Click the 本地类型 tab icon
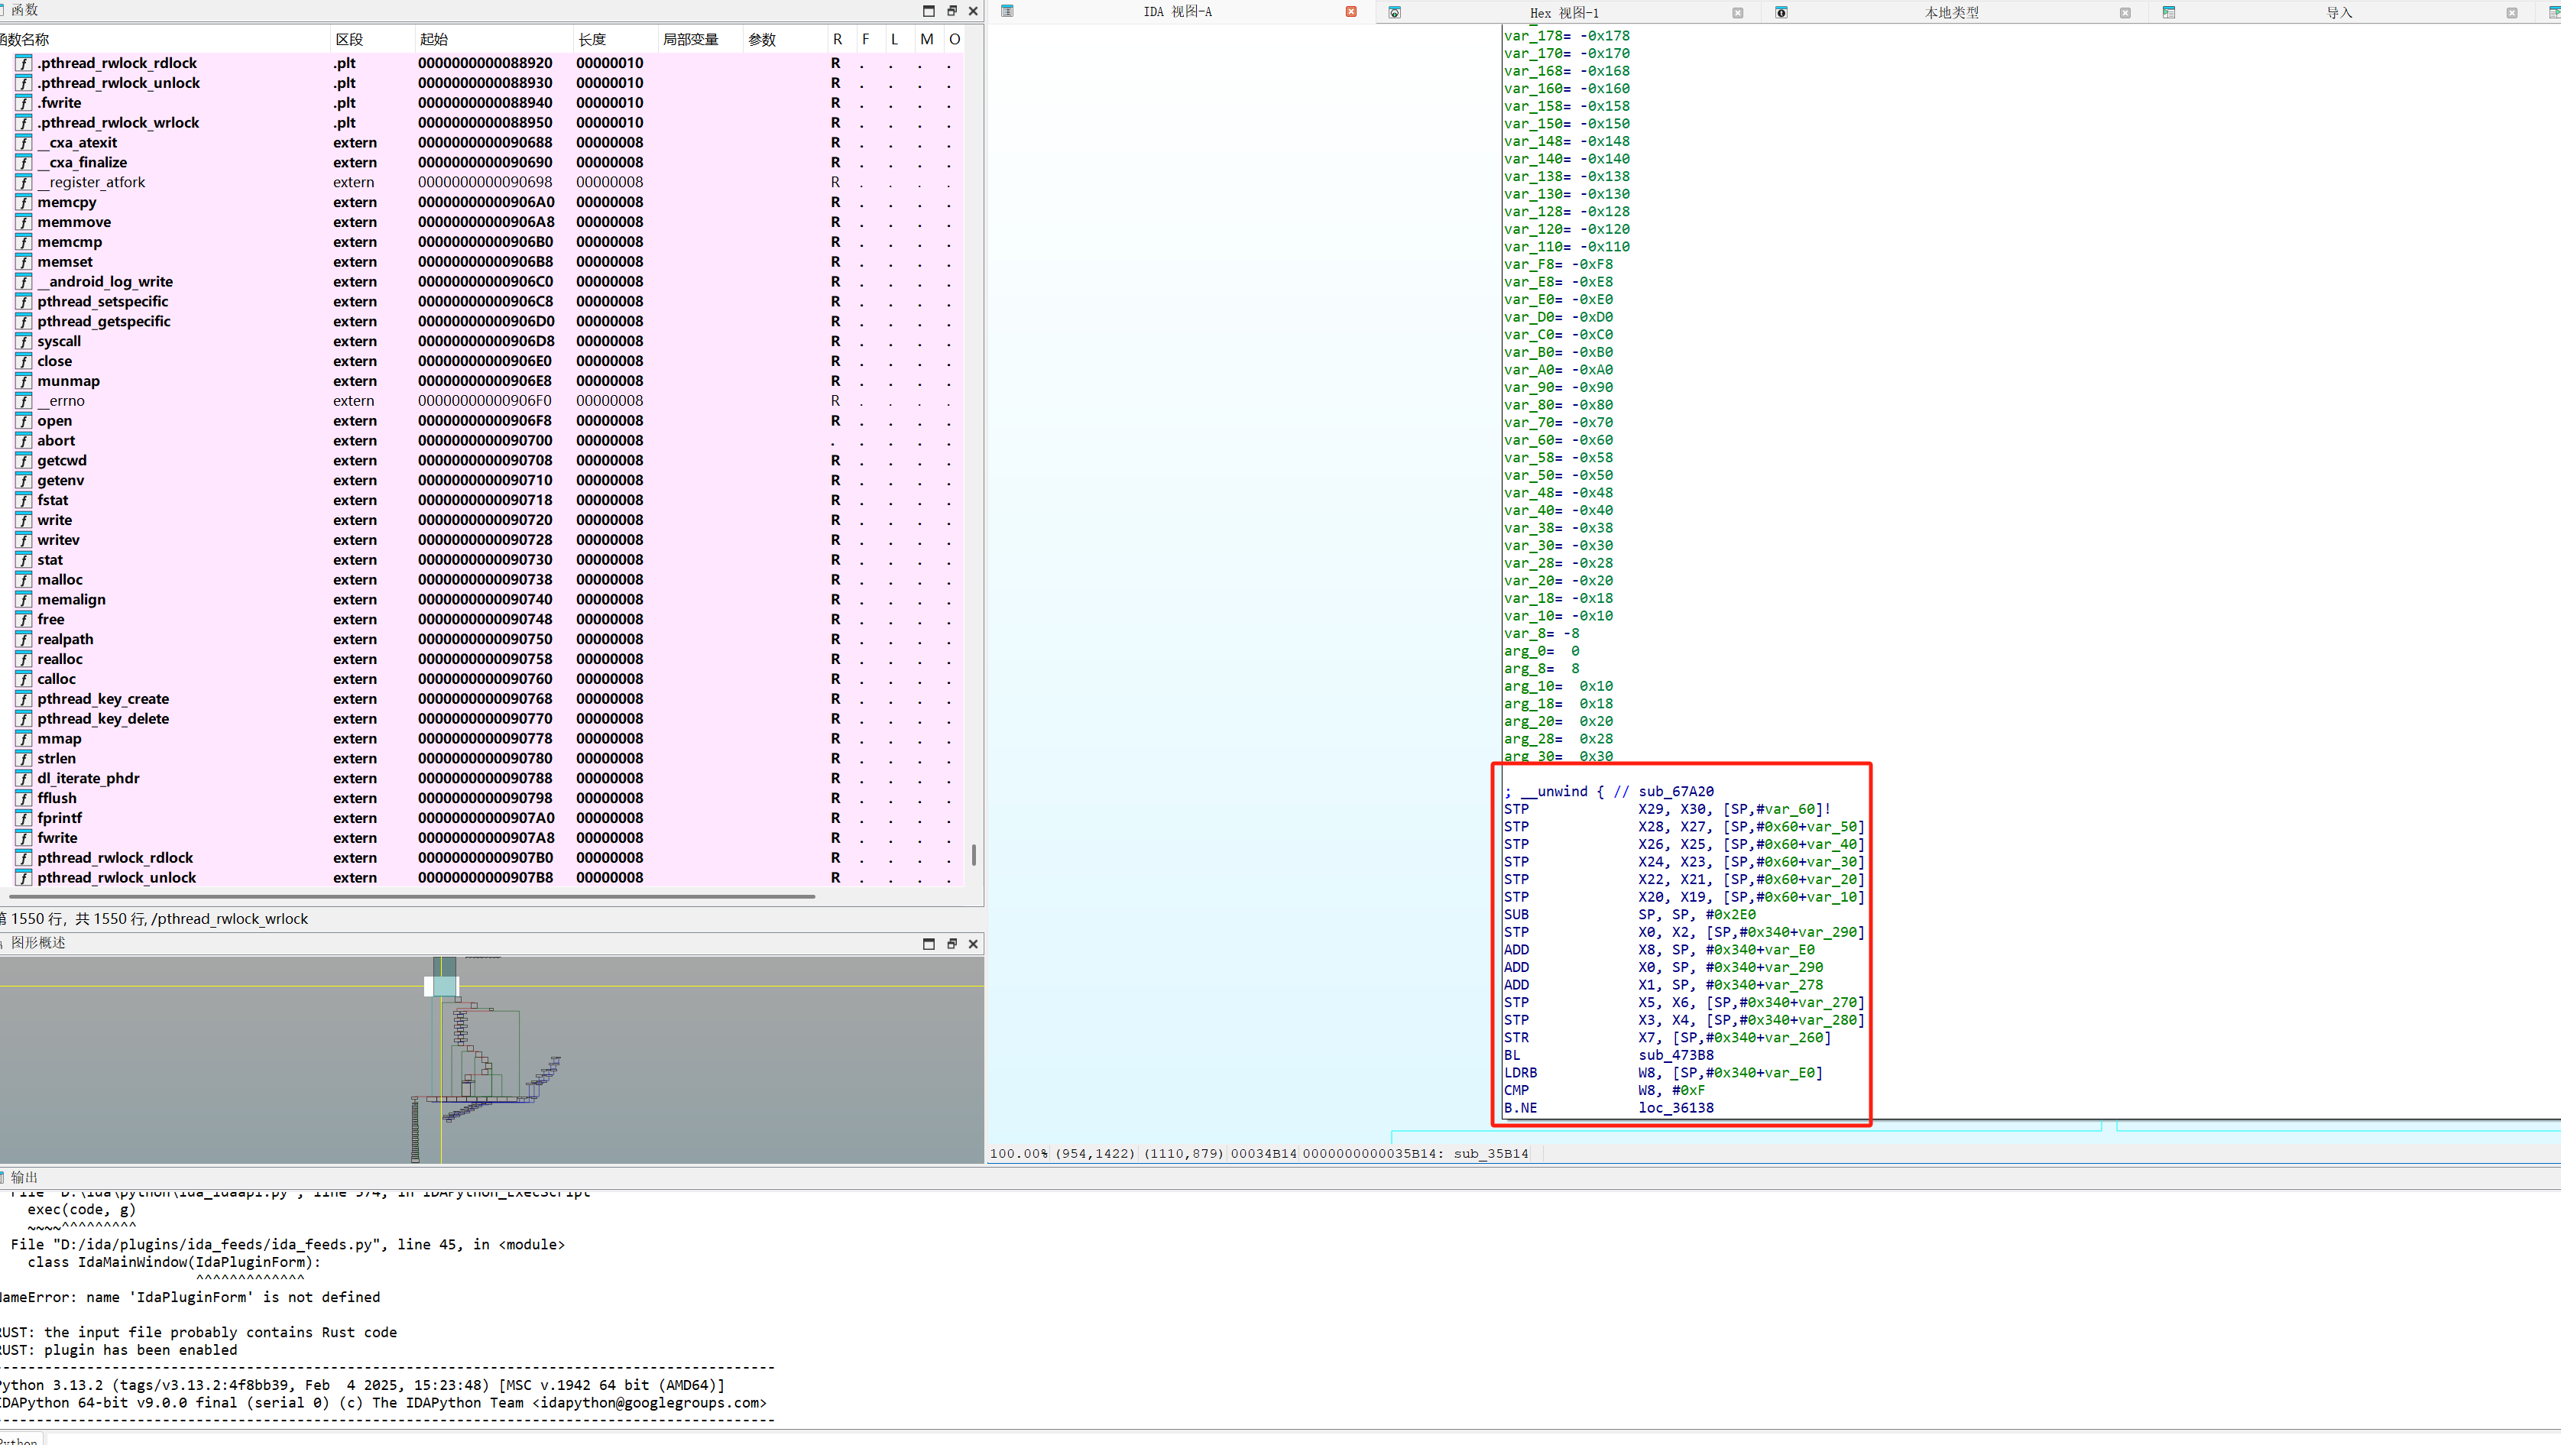2561x1445 pixels. [1781, 13]
